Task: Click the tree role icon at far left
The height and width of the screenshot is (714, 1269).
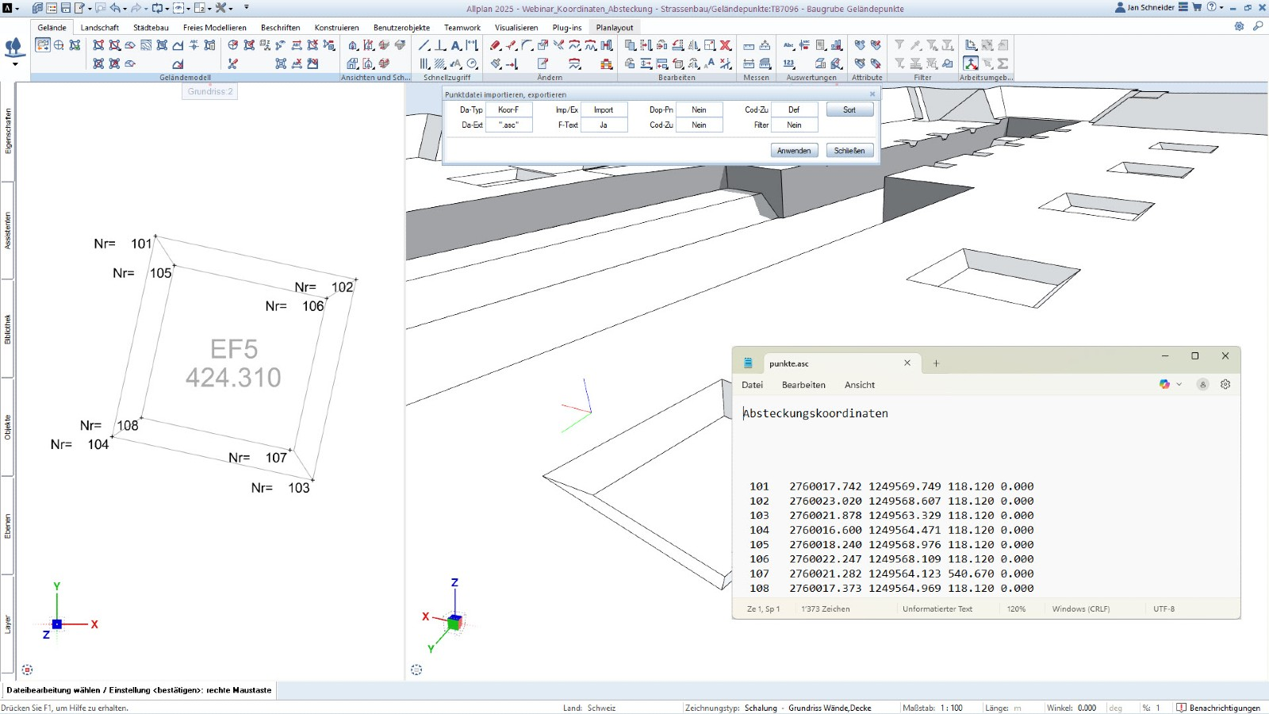Action: [x=13, y=48]
